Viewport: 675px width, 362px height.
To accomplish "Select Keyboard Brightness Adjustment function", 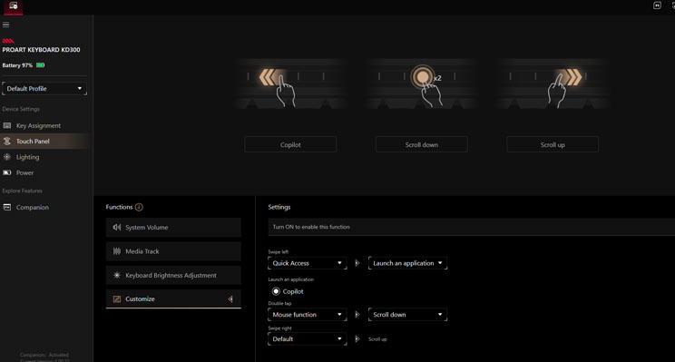I will [173, 275].
